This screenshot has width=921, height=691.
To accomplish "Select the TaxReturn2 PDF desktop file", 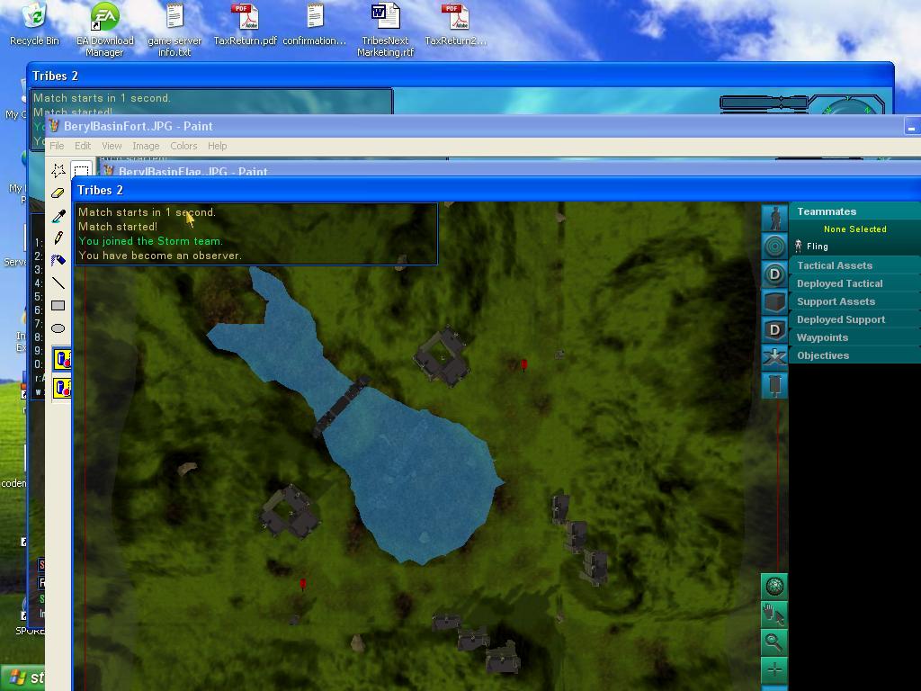I will pyautogui.click(x=456, y=24).
